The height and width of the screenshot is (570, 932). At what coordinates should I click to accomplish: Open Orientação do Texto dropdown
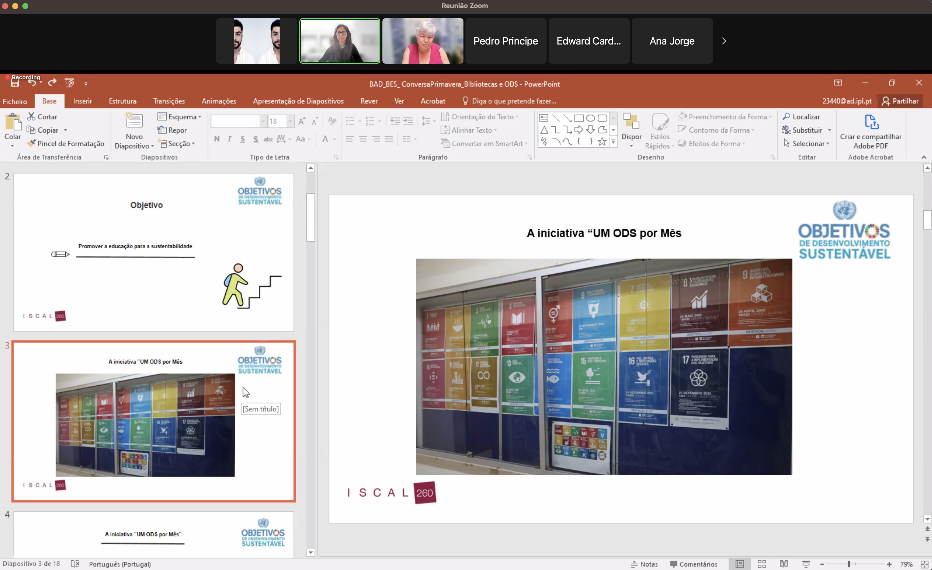(479, 117)
